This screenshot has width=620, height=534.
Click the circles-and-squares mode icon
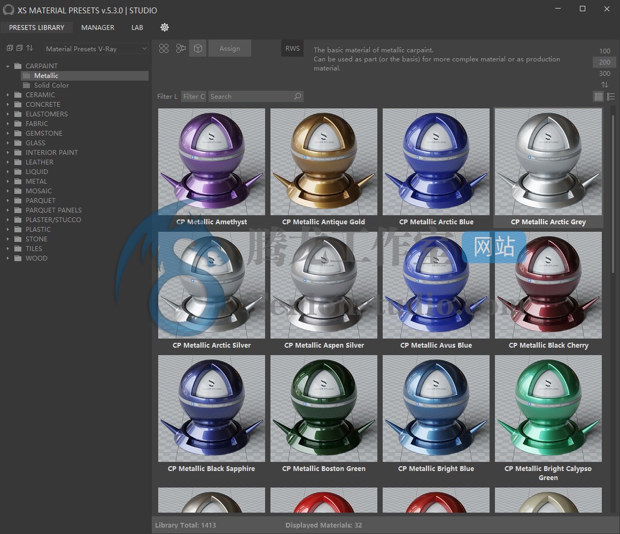click(181, 48)
